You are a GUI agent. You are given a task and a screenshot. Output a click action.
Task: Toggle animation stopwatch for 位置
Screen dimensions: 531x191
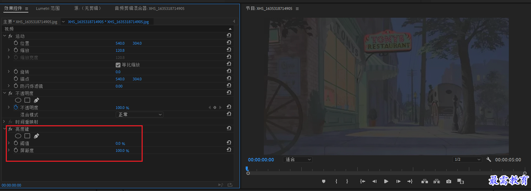[x=16, y=43]
